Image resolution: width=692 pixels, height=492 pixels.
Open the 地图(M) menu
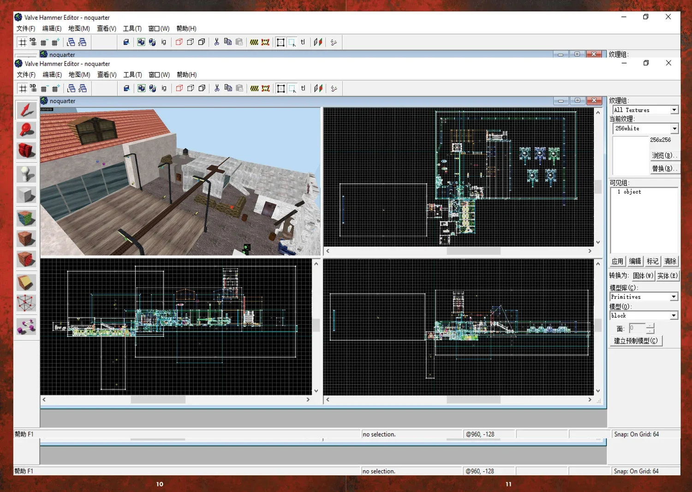[x=79, y=75]
